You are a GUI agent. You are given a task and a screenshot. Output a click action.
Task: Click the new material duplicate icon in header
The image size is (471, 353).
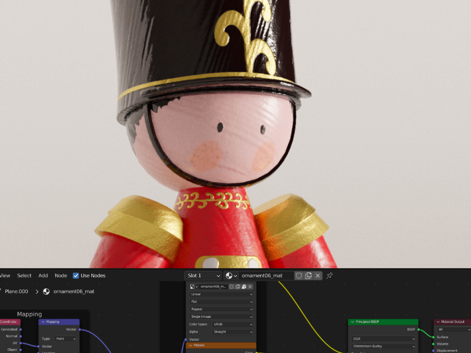click(308, 275)
